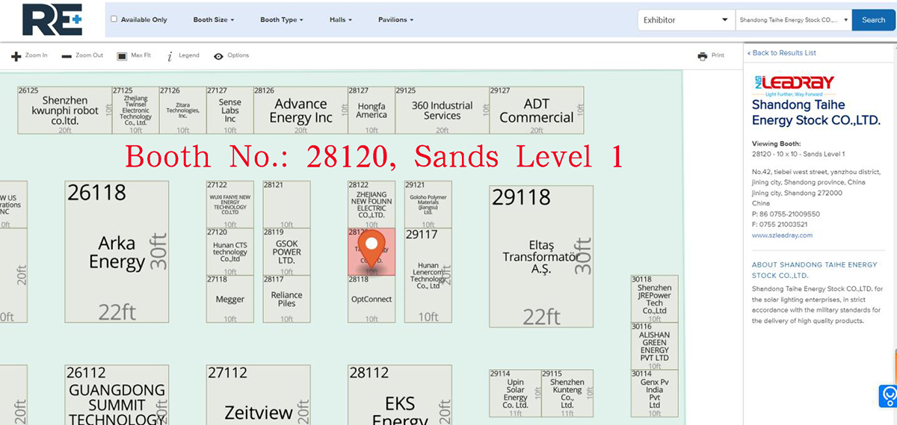Click the RE+ logo
Image resolution: width=897 pixels, height=425 pixels.
click(x=52, y=19)
